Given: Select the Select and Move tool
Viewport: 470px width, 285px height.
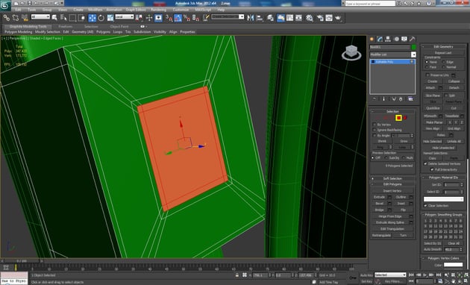Looking at the screenshot, I should coord(92,18).
